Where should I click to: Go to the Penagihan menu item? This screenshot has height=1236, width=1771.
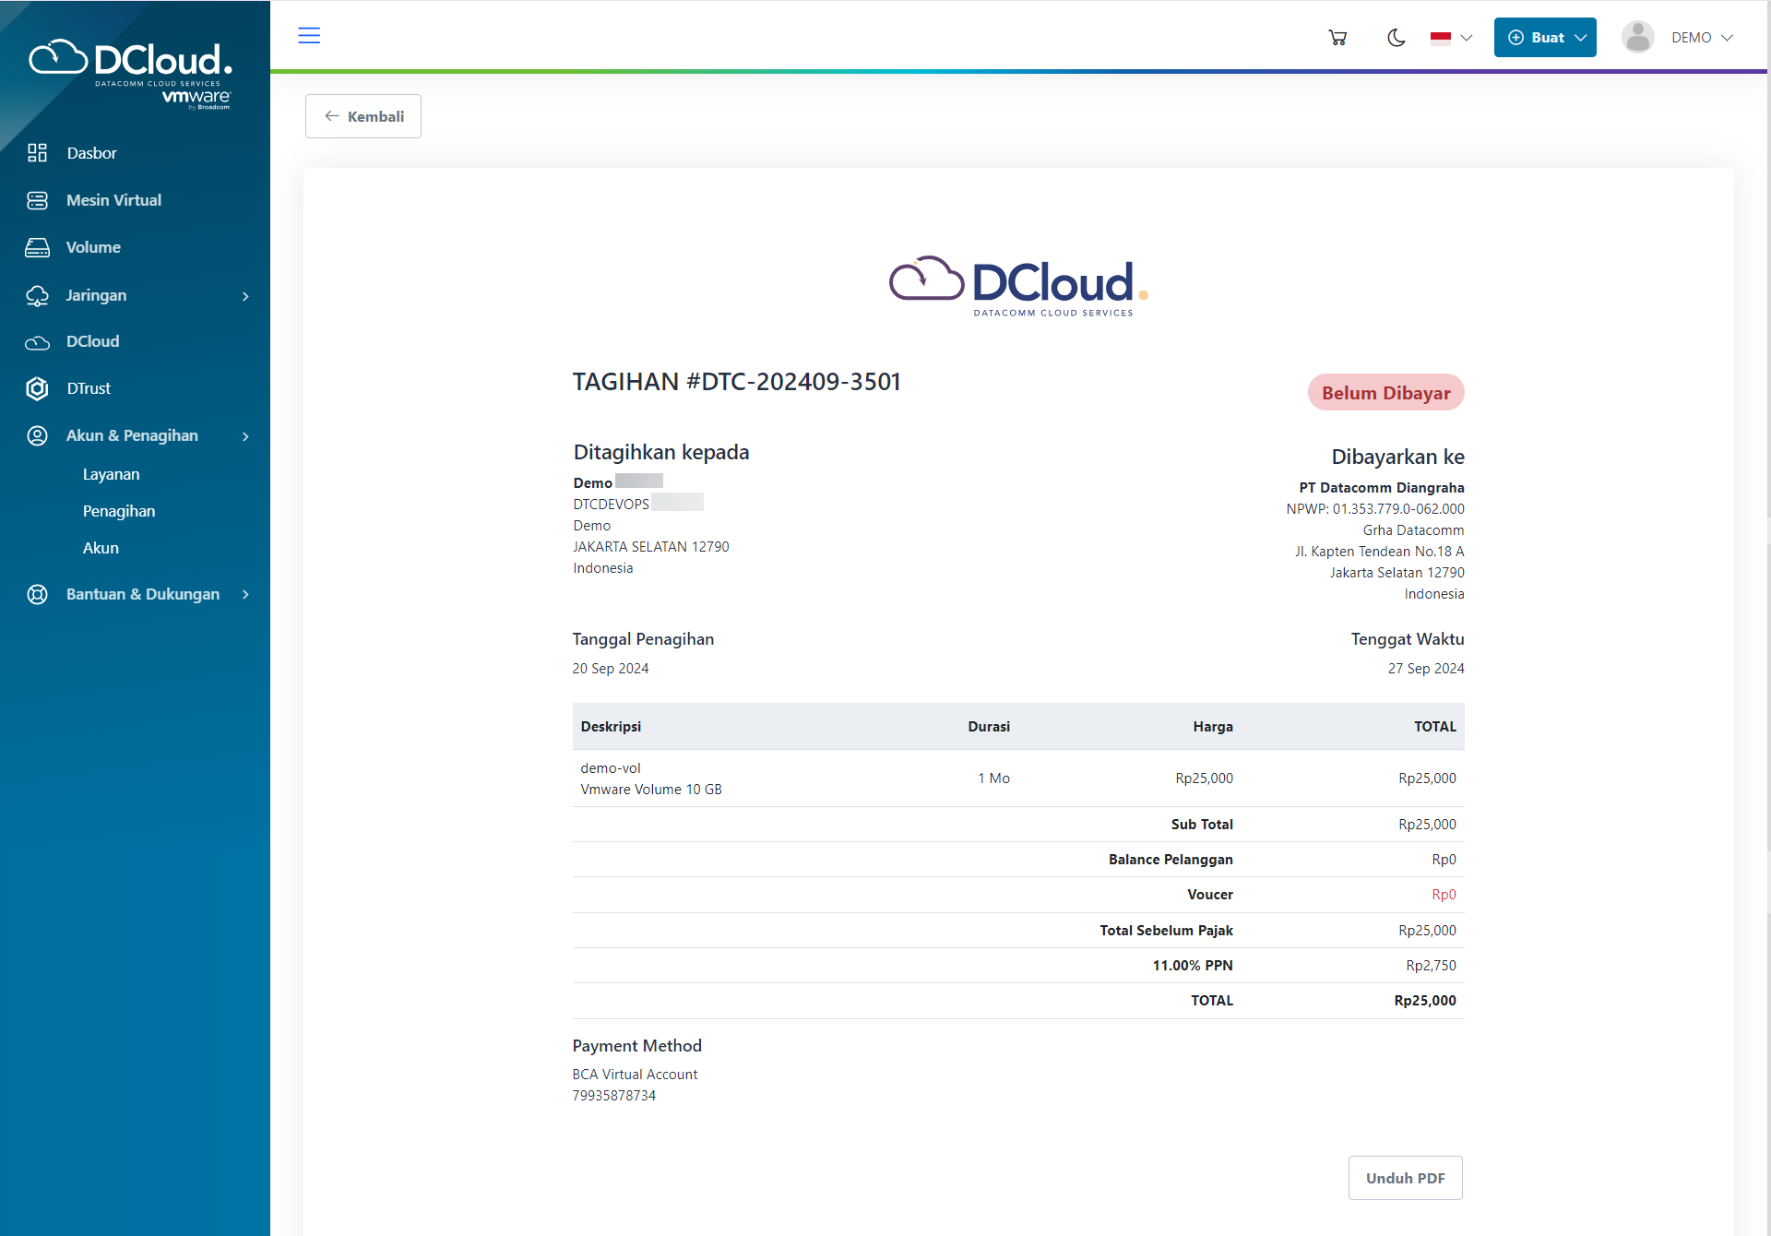click(119, 511)
